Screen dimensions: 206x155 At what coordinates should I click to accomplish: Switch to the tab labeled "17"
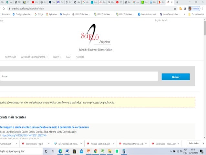(x=26, y=2)
